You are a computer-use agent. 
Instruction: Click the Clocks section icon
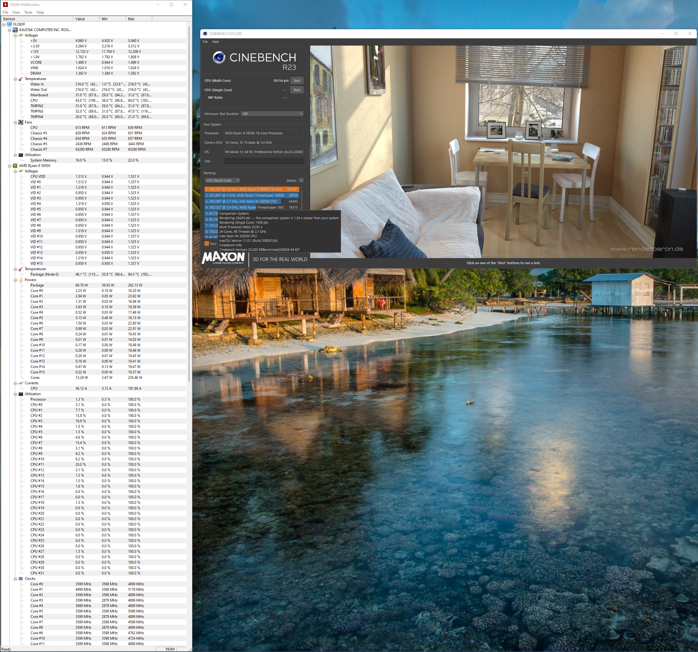click(21, 579)
